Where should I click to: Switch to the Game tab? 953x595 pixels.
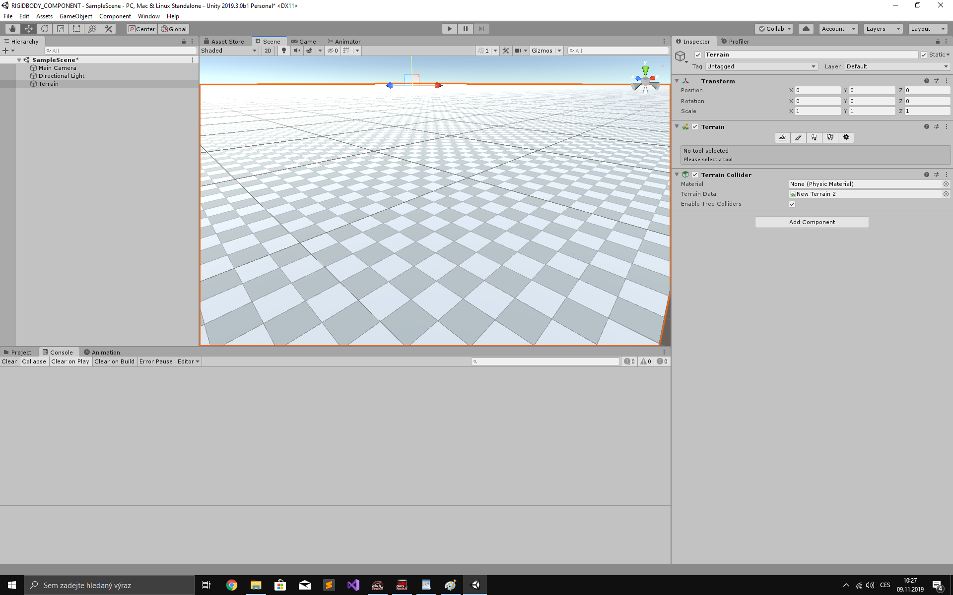click(304, 41)
